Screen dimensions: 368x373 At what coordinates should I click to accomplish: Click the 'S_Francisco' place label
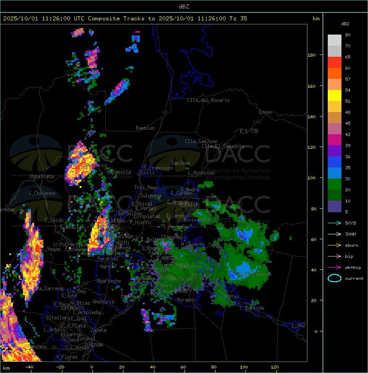click(158, 168)
